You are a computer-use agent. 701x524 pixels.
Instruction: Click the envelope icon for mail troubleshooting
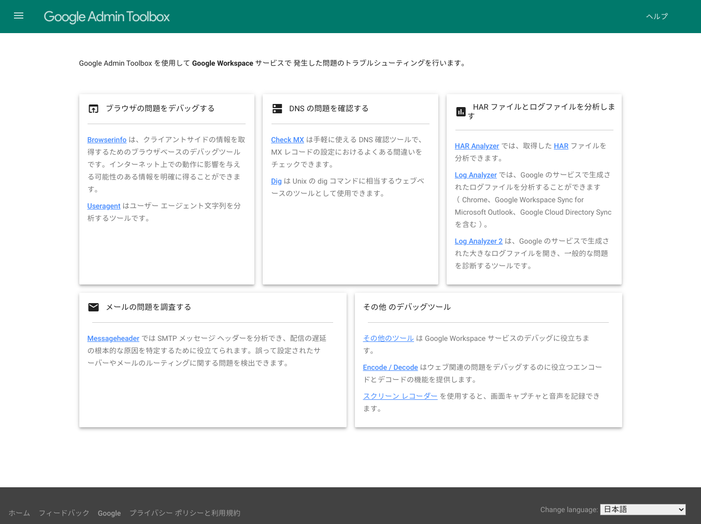pyautogui.click(x=93, y=307)
